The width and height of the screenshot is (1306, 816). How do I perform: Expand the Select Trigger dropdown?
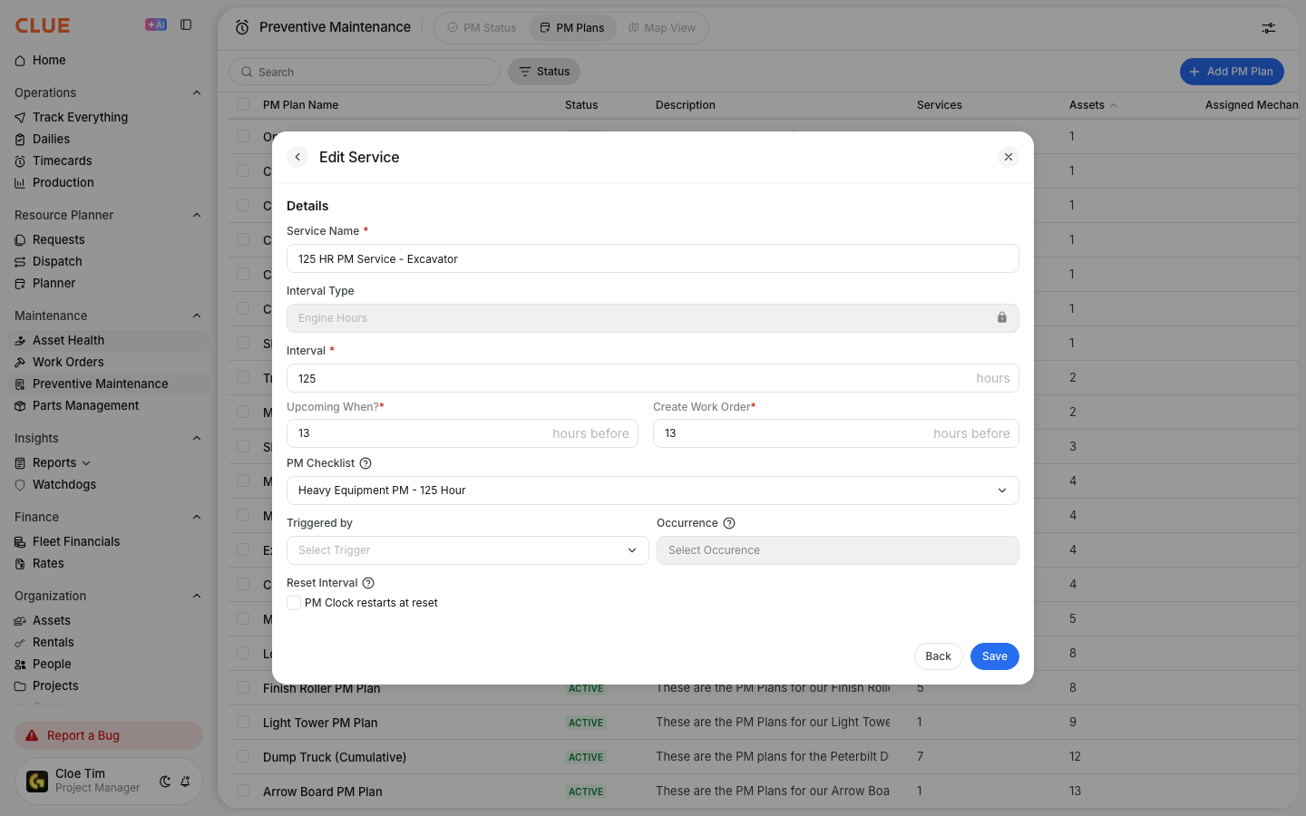click(x=468, y=550)
